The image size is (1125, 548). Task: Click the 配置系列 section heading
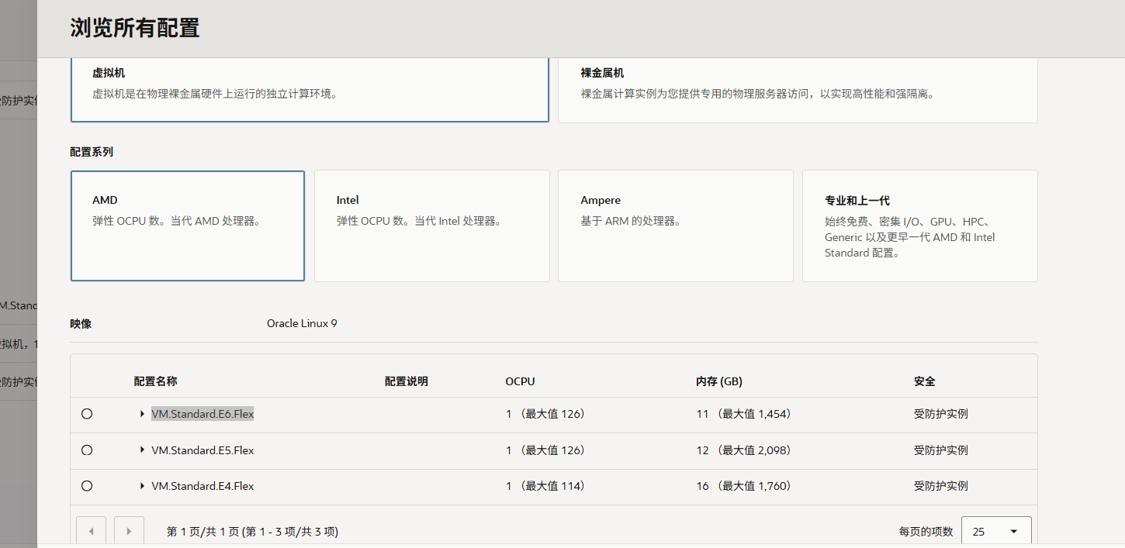[x=92, y=152]
